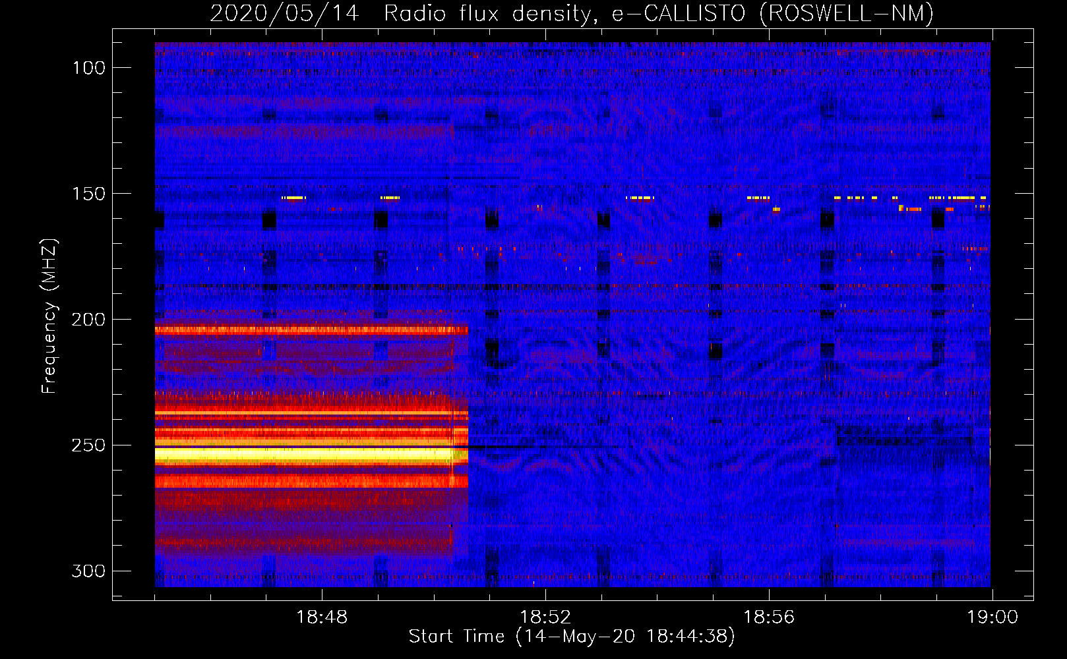Click the 18:48 time tick label
This screenshot has height=659, width=1067.
pos(322,617)
